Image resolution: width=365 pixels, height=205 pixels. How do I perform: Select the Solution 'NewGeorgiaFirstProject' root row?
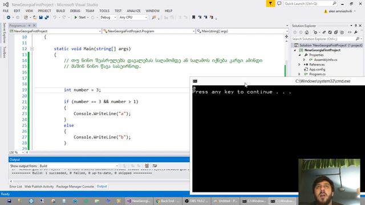tap(327, 46)
